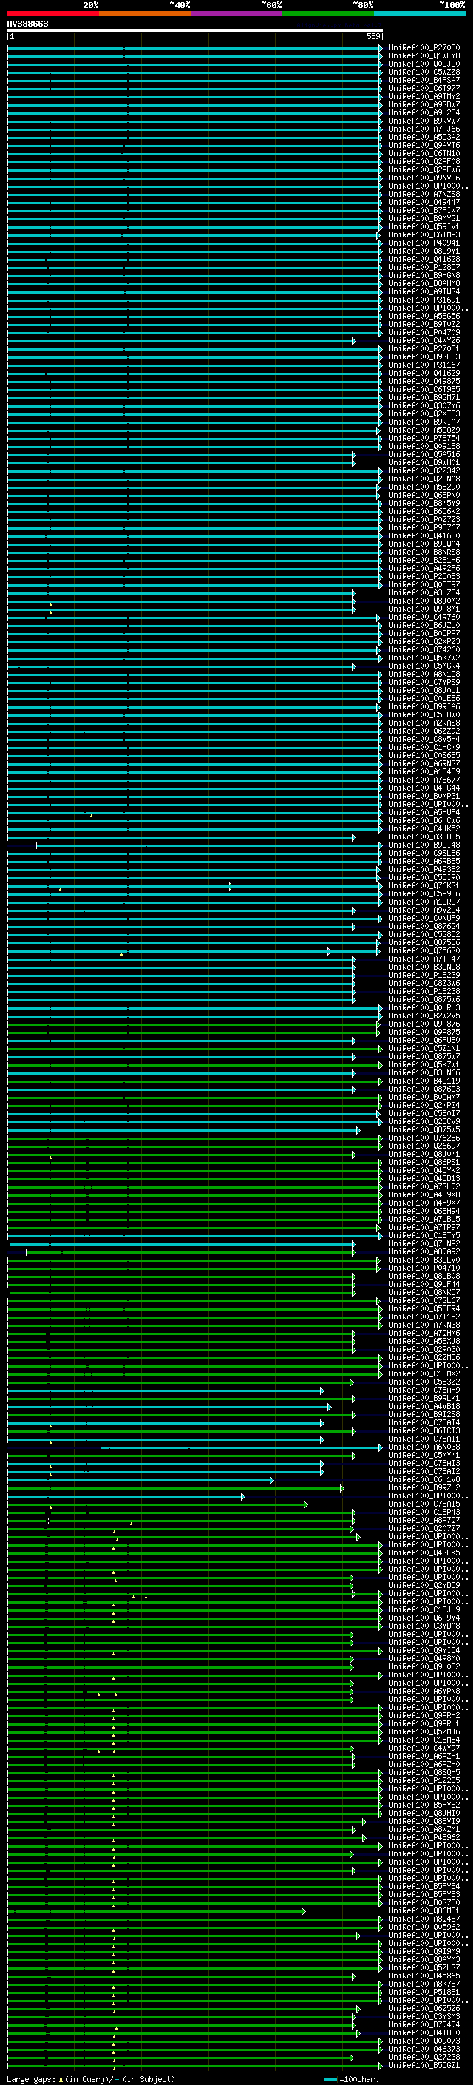Open hit UniRef100_O49875

[x=424, y=381]
